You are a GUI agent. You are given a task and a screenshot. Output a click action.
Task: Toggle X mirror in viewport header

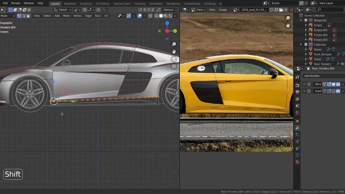point(144,10)
